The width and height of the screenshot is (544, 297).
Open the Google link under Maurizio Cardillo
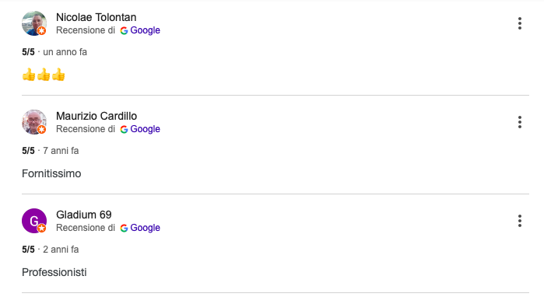[x=145, y=129]
